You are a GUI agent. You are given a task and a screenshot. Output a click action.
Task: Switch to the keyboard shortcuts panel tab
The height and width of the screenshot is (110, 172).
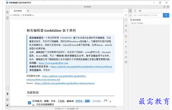pyautogui.click(x=140, y=11)
